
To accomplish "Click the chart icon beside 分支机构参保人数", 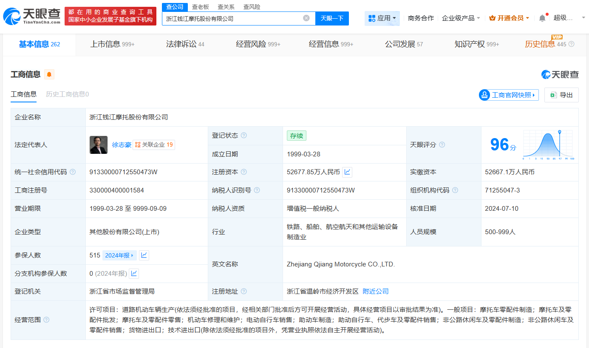I will [x=134, y=273].
